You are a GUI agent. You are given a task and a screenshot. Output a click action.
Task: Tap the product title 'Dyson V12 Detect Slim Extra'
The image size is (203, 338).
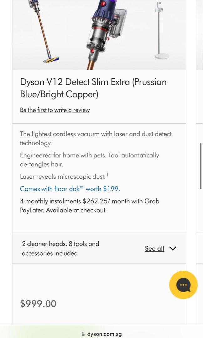coord(93,88)
